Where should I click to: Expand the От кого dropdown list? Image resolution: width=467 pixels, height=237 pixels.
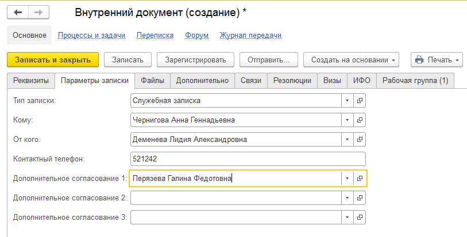[348, 139]
